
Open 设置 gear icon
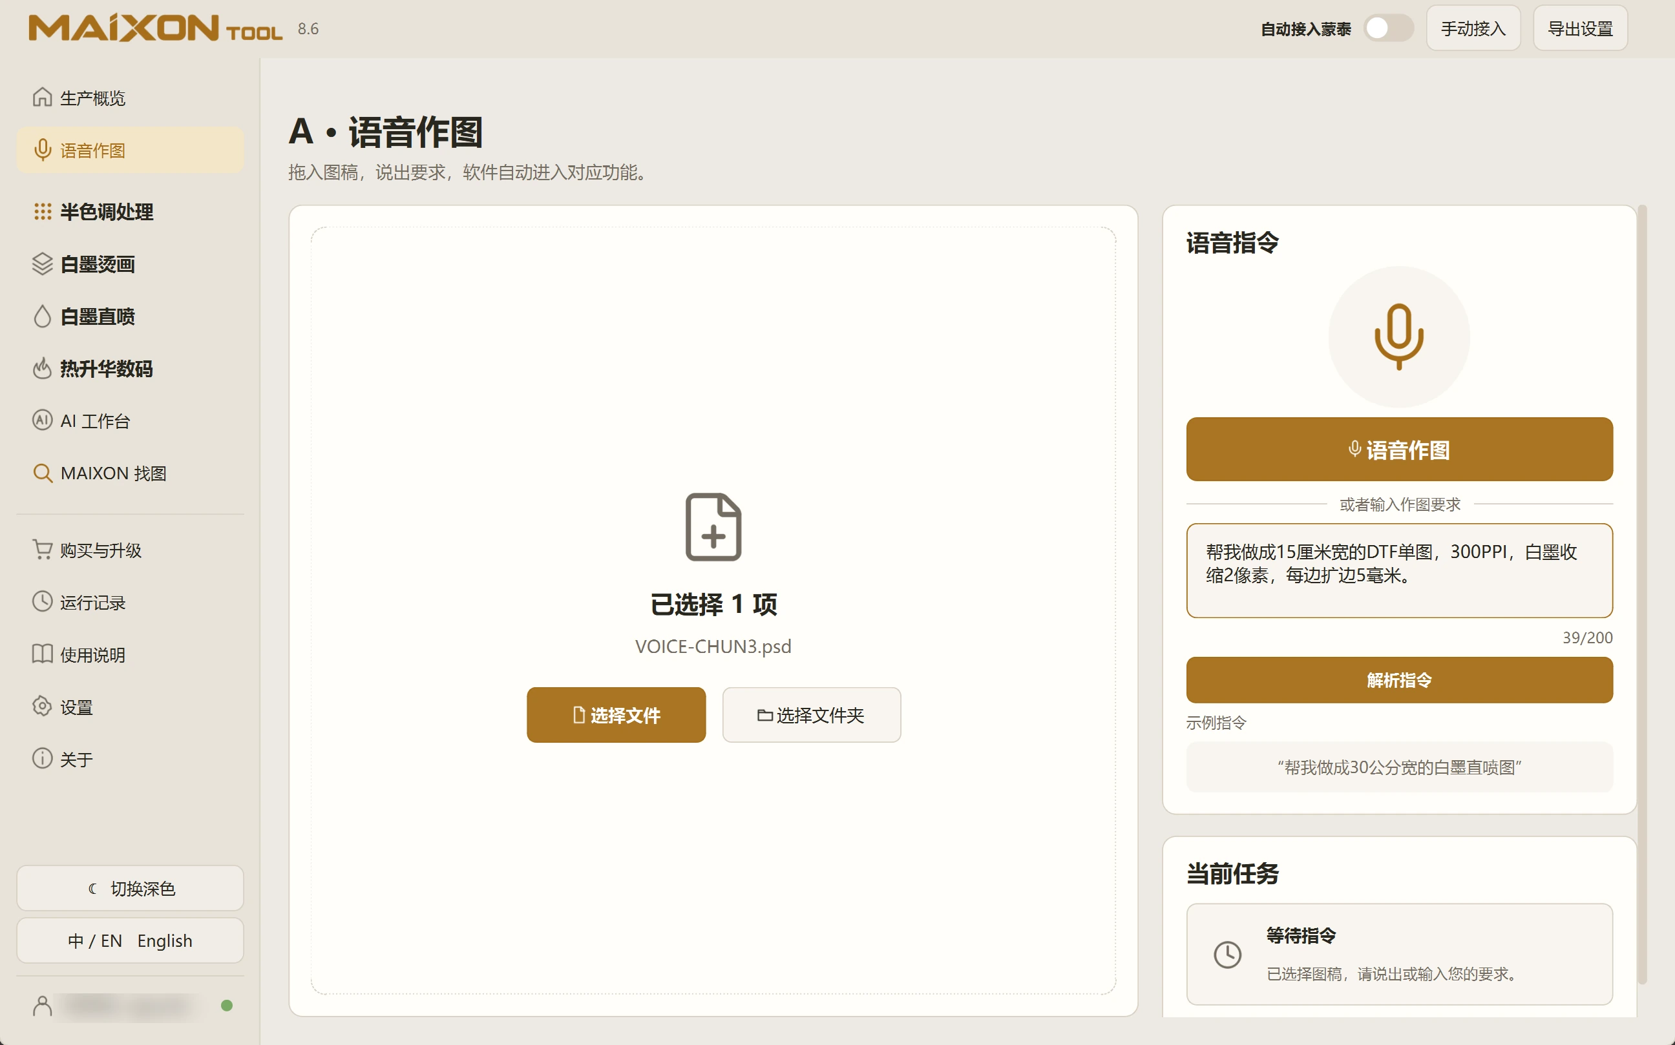point(42,707)
